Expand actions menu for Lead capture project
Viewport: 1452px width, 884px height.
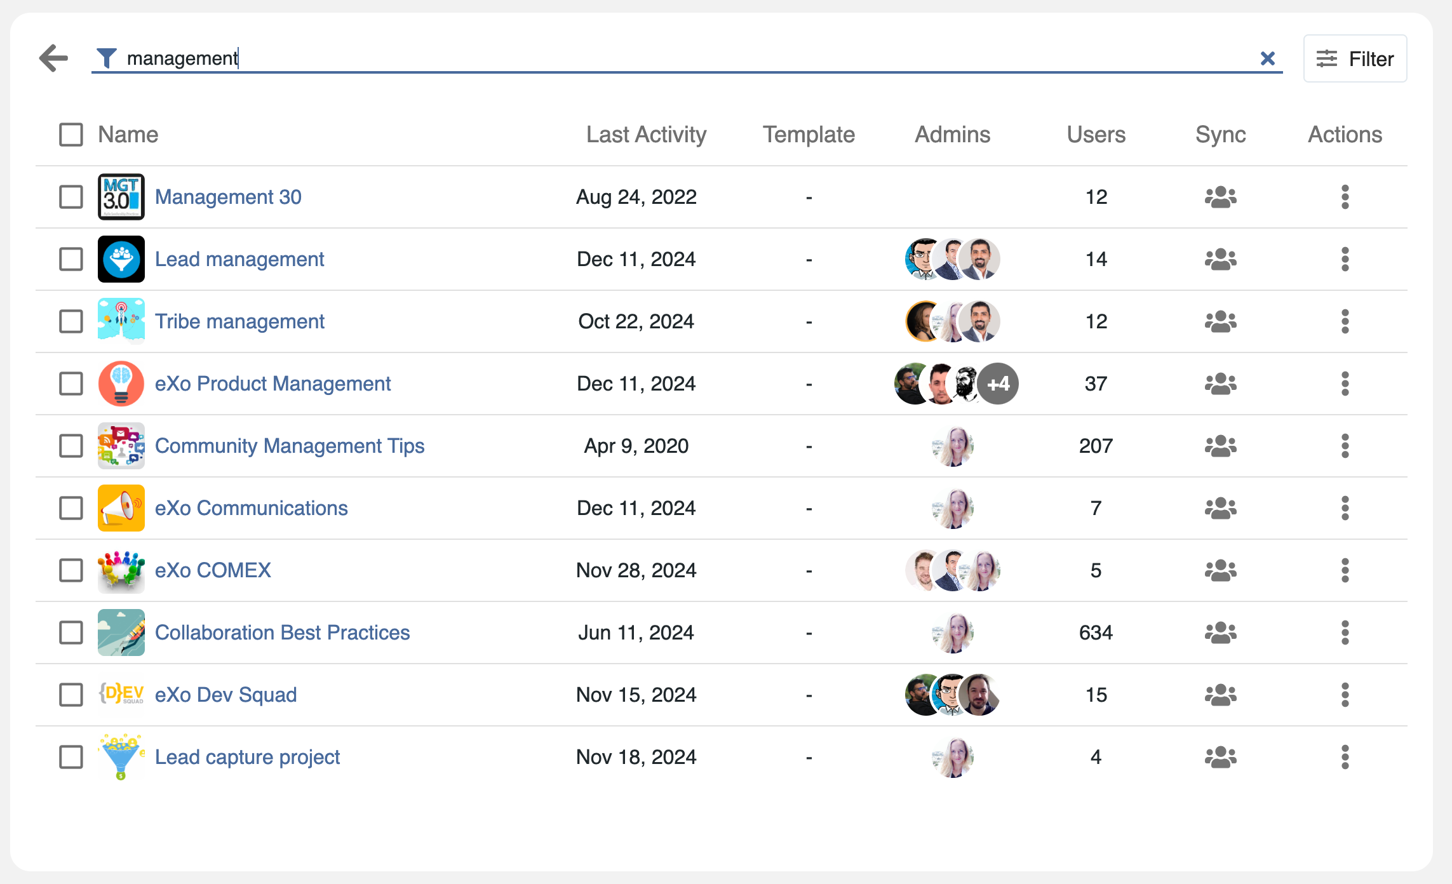tap(1345, 757)
